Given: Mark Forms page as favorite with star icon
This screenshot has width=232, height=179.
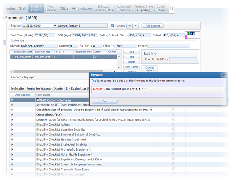Looking at the screenshot, I should [x=21, y=18].
